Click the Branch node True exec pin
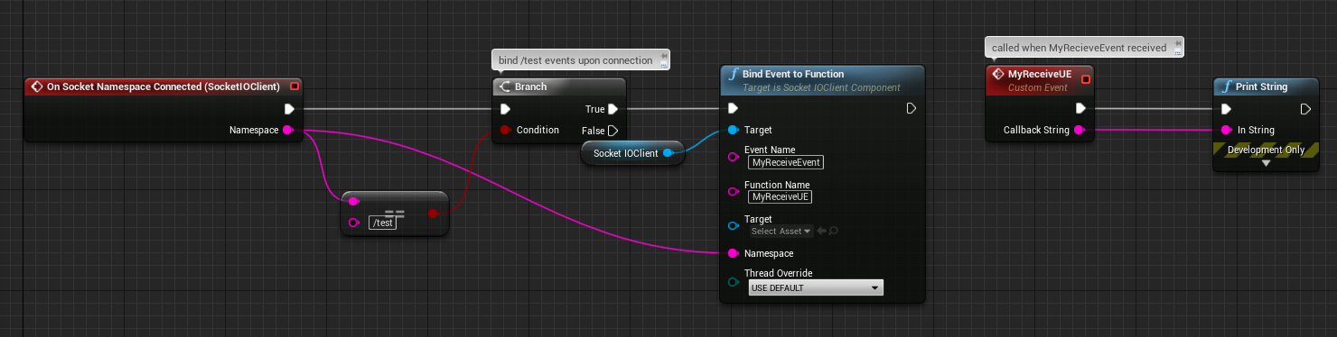Image resolution: width=1337 pixels, height=337 pixels. click(x=612, y=109)
